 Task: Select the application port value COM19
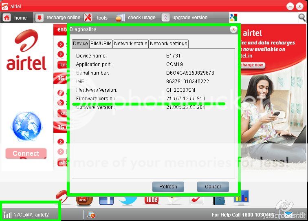coord(174,64)
